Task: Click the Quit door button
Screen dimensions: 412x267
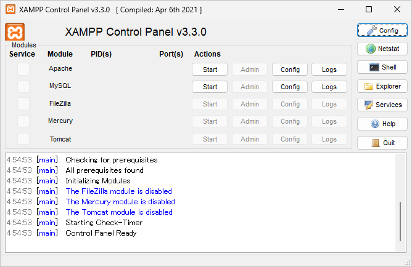Action: [x=382, y=143]
